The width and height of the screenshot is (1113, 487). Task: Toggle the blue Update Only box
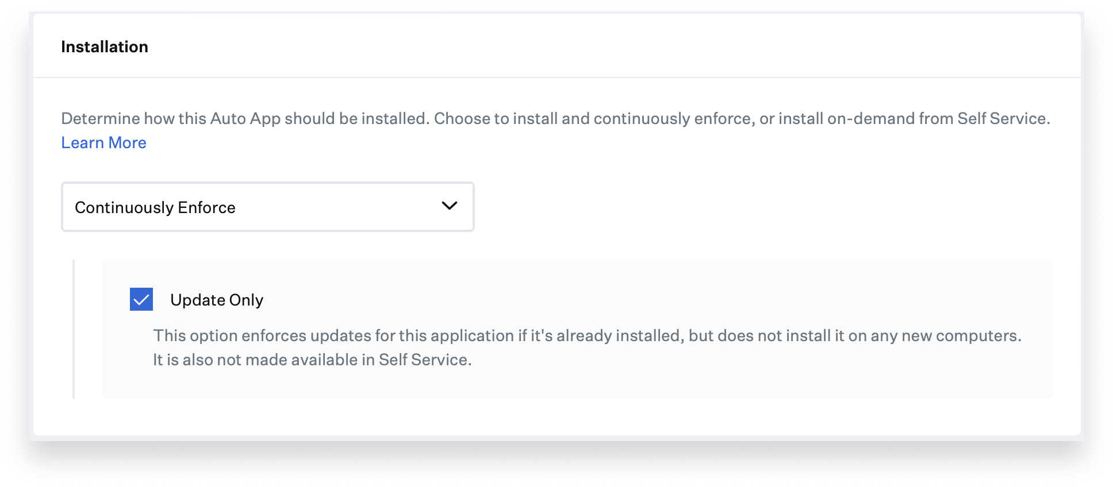tap(141, 299)
